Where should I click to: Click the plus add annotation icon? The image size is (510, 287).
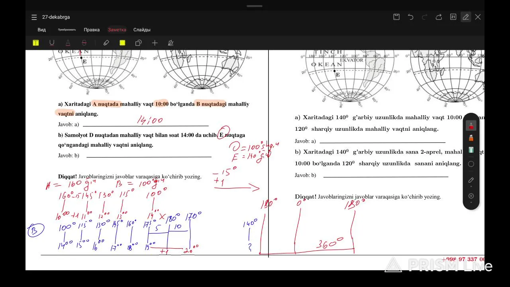pyautogui.click(x=155, y=43)
